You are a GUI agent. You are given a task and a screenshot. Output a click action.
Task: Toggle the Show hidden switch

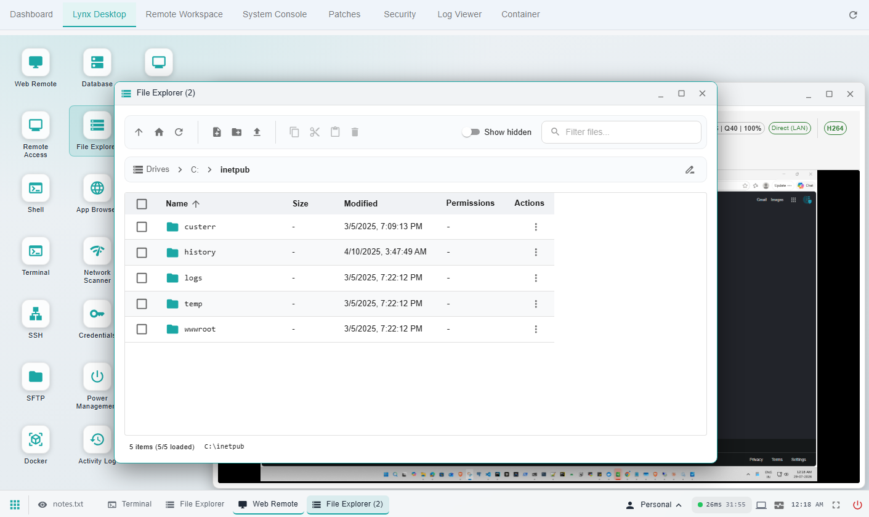[x=471, y=132]
